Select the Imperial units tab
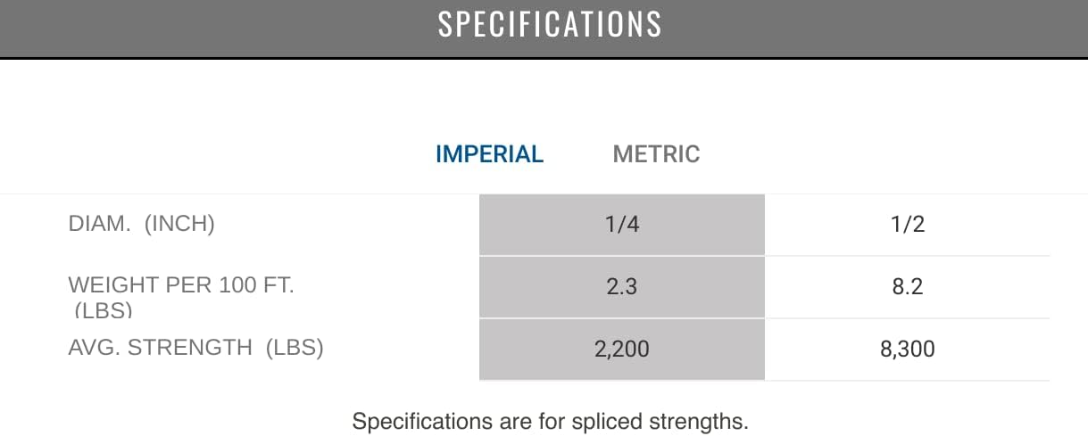This screenshot has height=436, width=1088. tap(489, 154)
